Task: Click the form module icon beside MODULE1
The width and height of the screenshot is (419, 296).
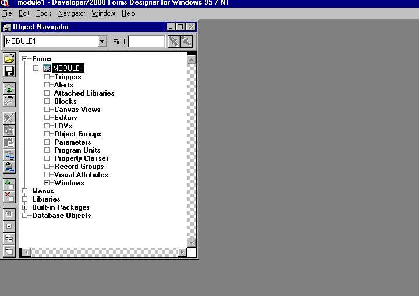Action: (x=47, y=68)
